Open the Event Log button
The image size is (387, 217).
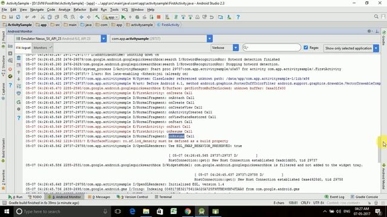[334, 197]
